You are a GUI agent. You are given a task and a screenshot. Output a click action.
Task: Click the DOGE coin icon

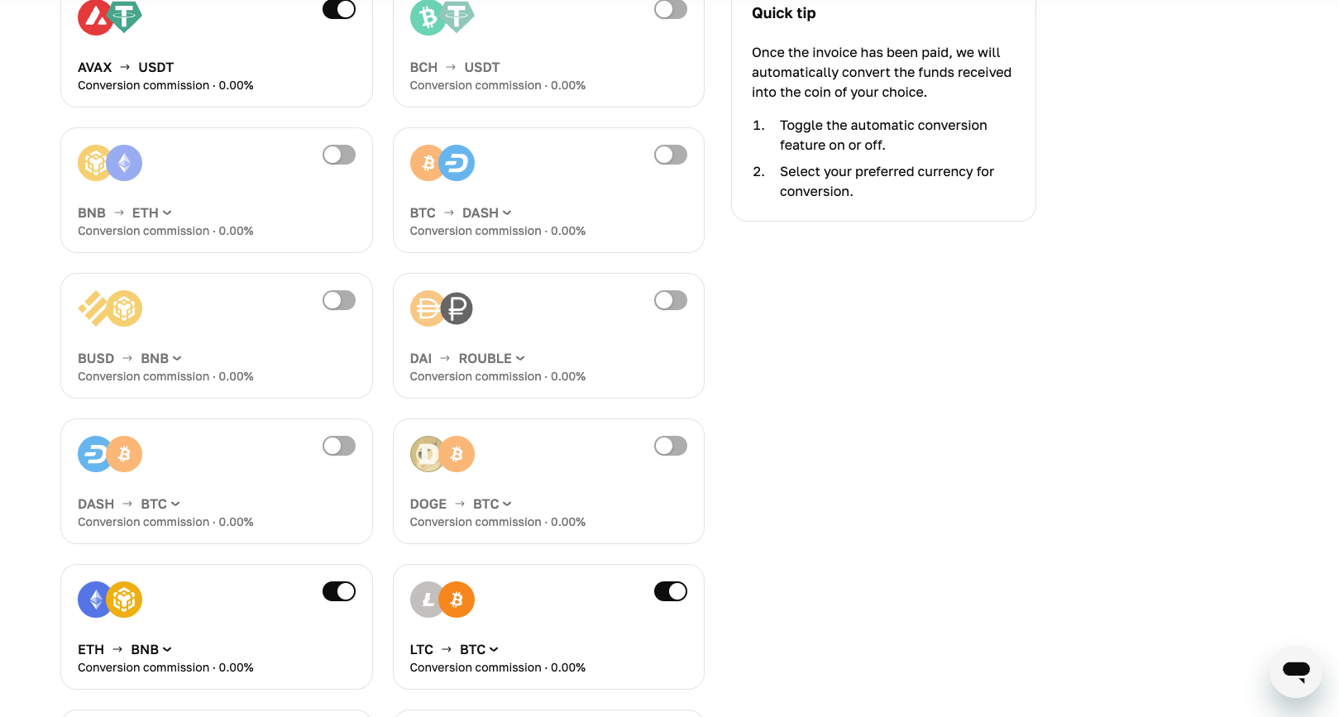(x=428, y=454)
